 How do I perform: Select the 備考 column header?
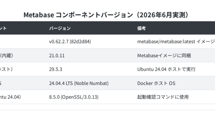[141, 28]
